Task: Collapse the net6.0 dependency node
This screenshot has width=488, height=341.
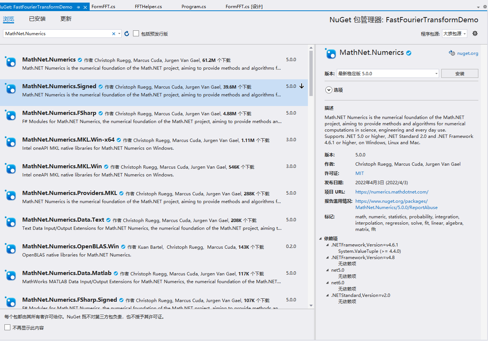Action: point(327,282)
